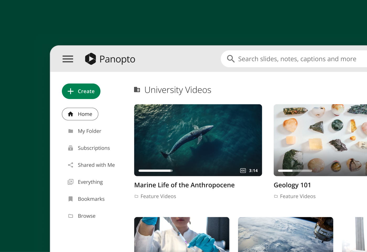
Task: Select Home in the sidebar
Action: tap(80, 114)
